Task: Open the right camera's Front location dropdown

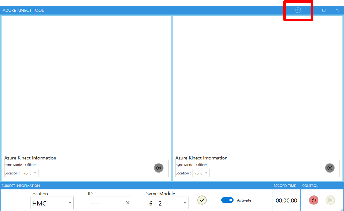Action: 201,173
